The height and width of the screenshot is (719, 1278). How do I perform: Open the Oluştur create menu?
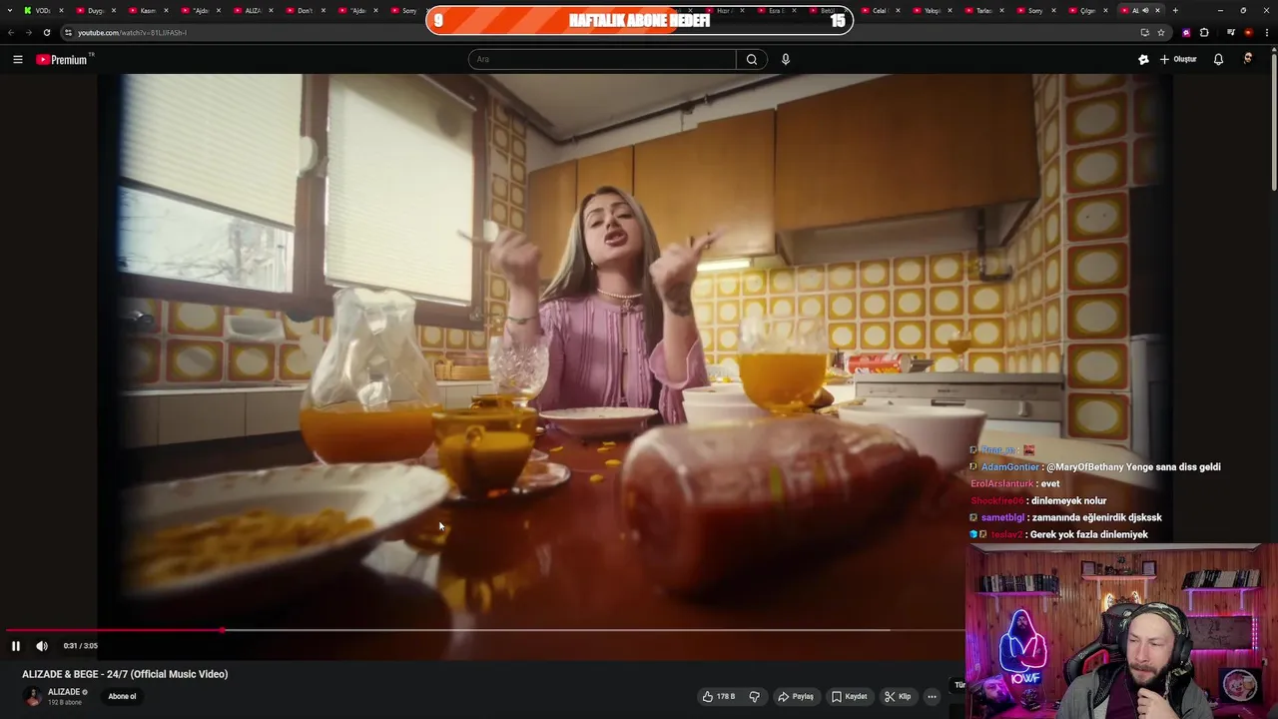[x=1178, y=60]
